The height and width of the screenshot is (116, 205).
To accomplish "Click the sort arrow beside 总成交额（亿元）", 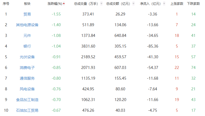I will pos(132,4).
